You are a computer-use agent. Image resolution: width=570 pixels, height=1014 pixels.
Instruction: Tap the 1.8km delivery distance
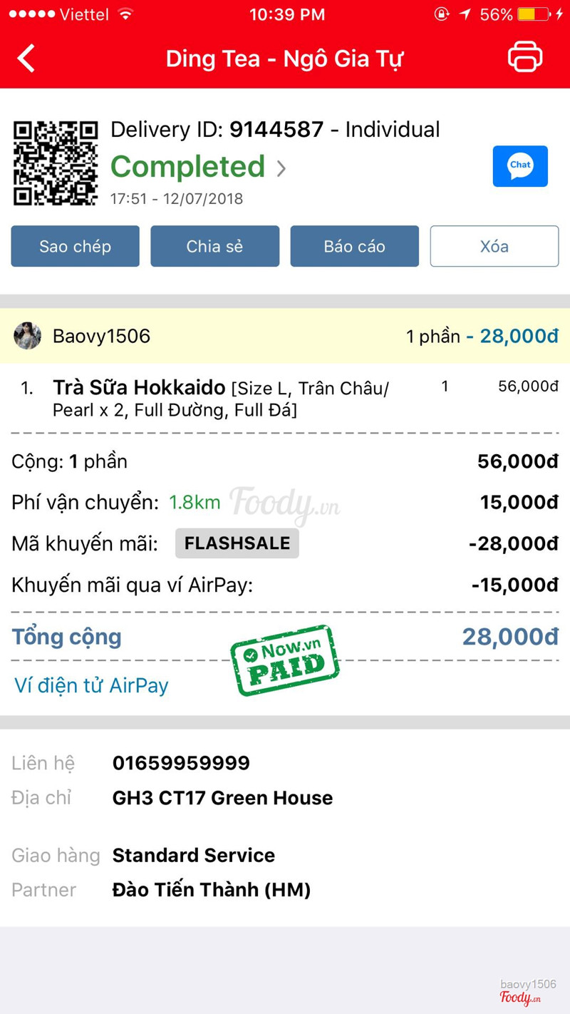pos(195,502)
